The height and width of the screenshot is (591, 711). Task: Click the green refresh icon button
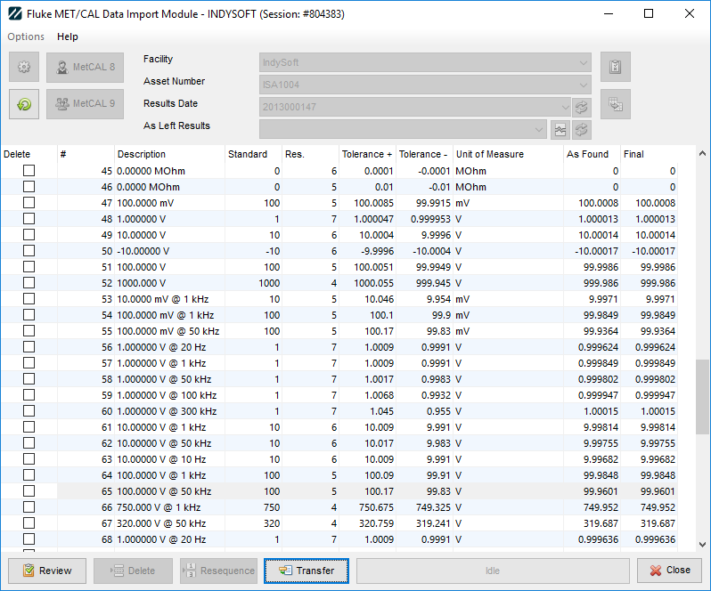pos(24,103)
